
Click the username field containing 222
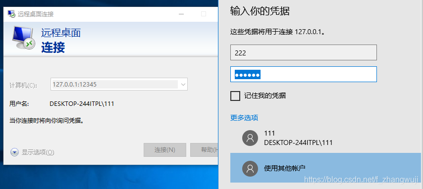click(304, 52)
